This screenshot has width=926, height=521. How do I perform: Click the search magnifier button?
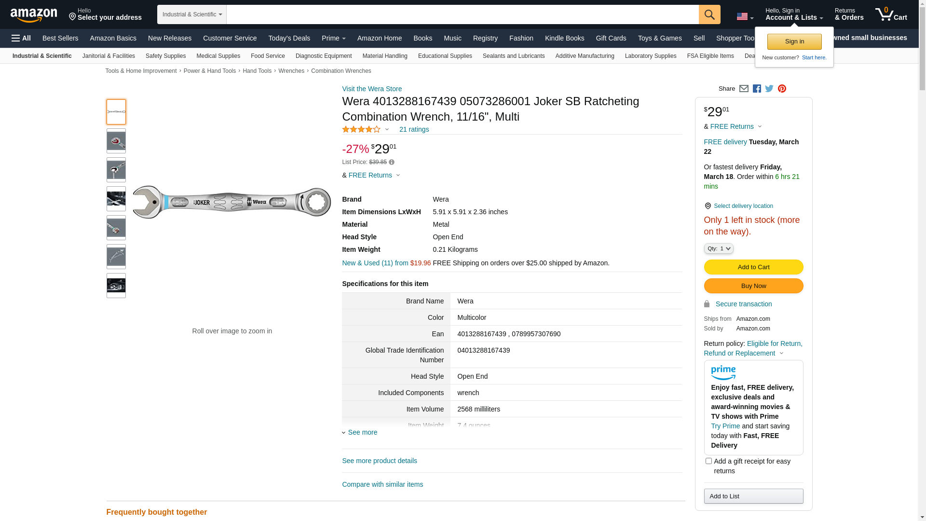[x=709, y=14]
